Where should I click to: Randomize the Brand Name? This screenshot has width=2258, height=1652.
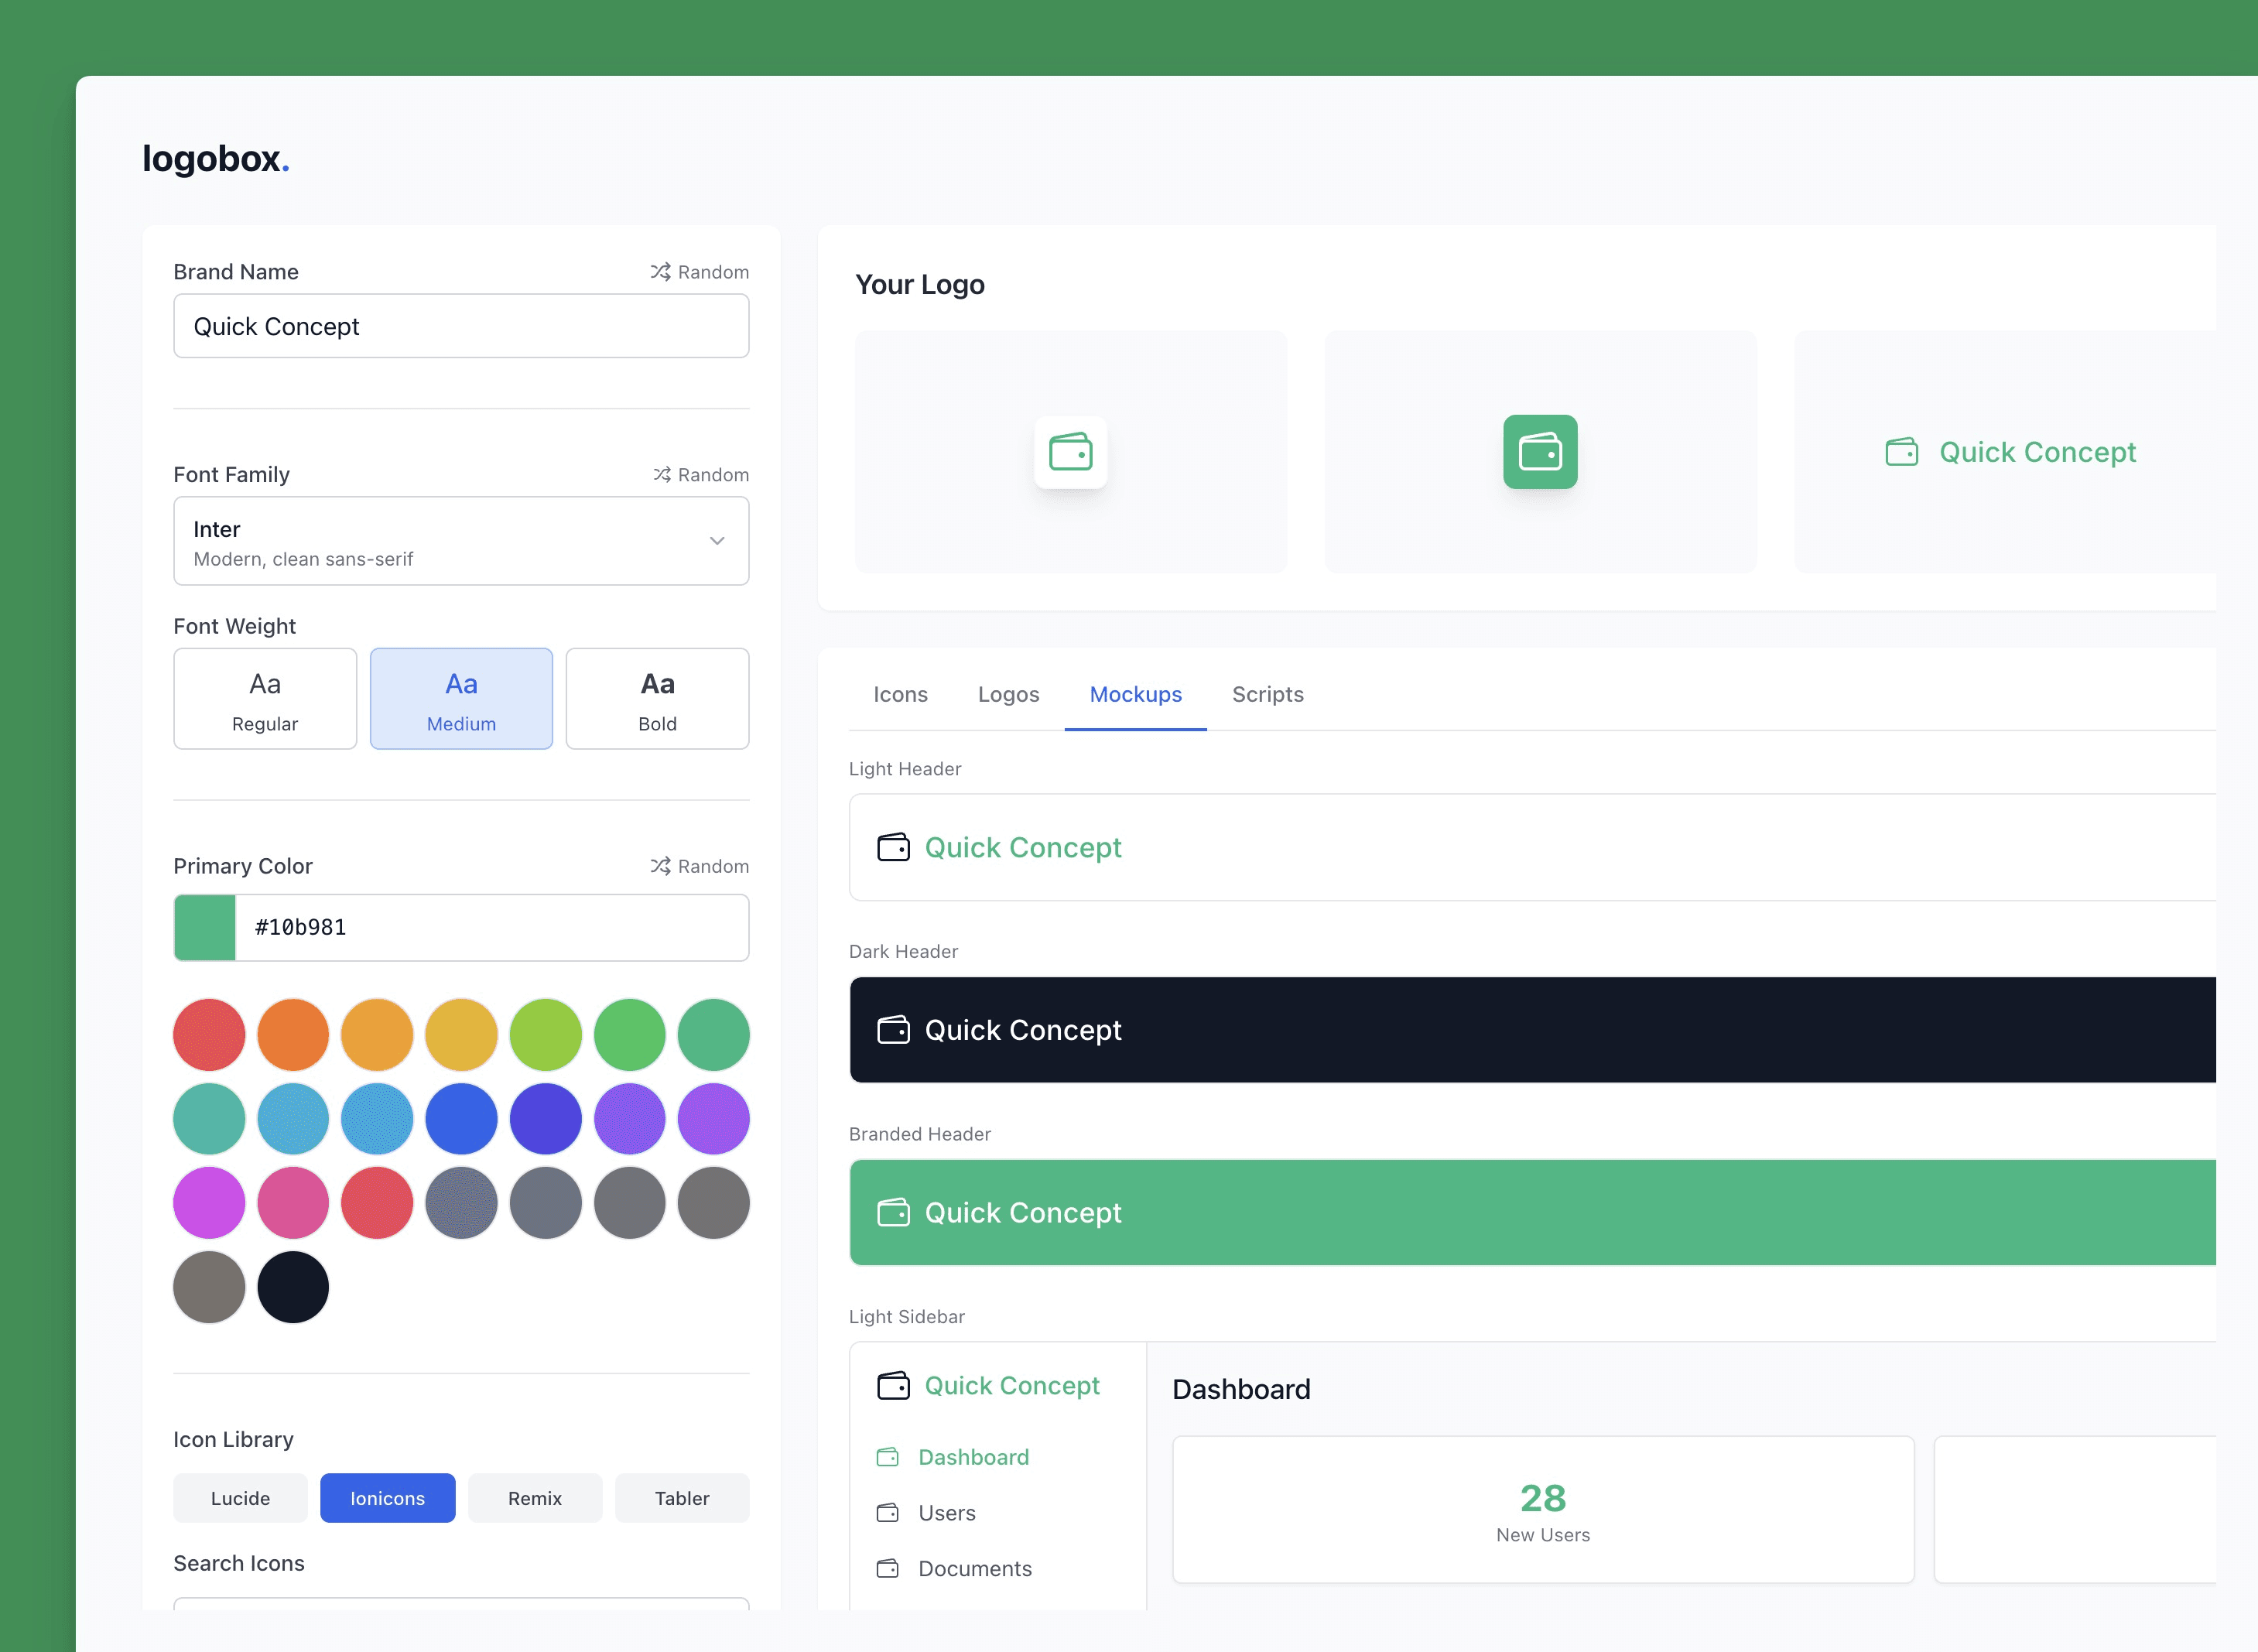pos(699,272)
